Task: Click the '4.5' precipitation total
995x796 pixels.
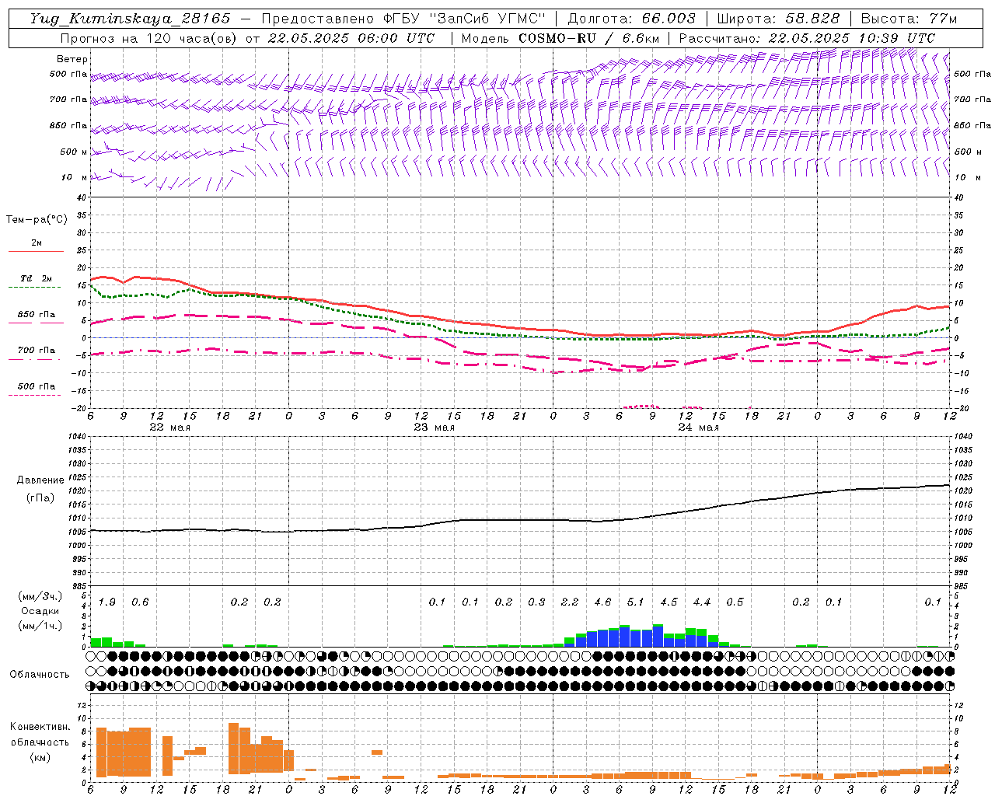Action: click(669, 602)
